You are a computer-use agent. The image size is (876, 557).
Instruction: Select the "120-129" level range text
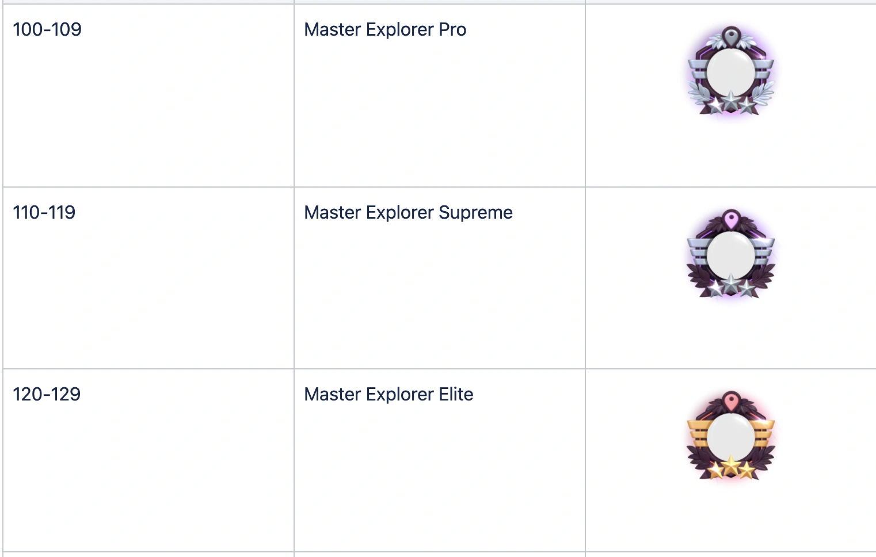(x=47, y=394)
